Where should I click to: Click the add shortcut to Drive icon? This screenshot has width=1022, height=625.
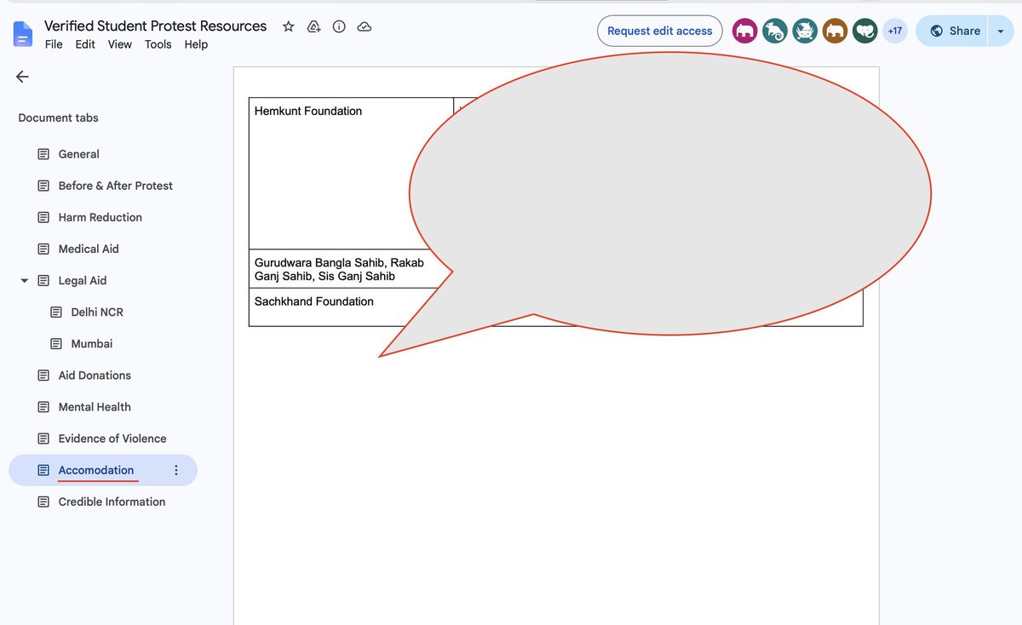pyautogui.click(x=313, y=26)
